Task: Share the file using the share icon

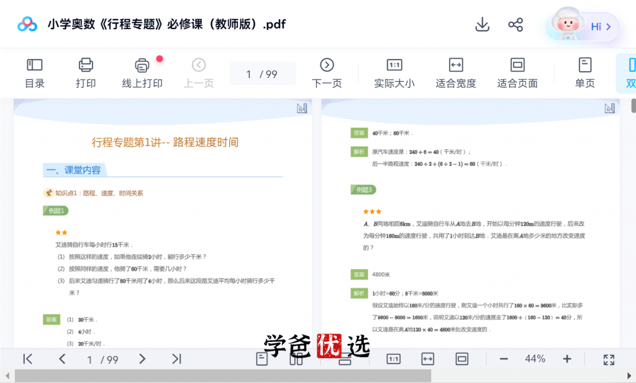Action: (516, 25)
